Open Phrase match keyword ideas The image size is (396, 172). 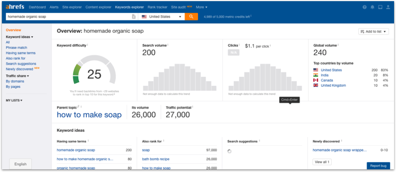(16, 47)
